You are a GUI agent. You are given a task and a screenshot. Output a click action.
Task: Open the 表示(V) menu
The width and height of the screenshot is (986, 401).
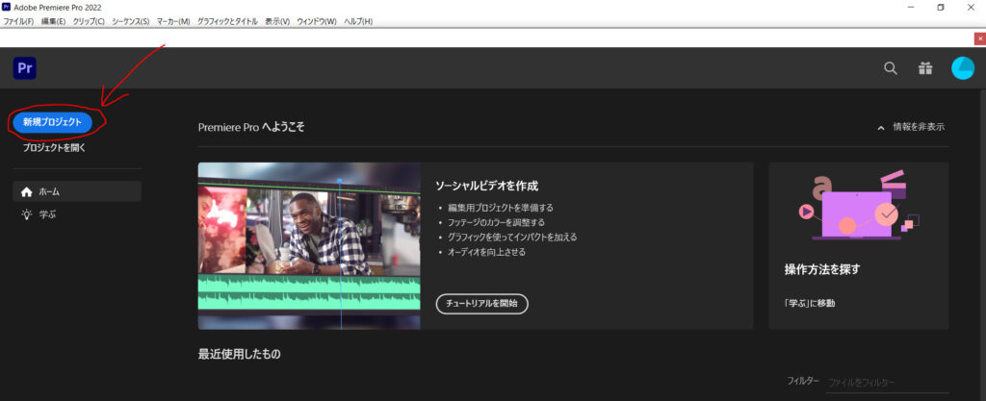pyautogui.click(x=277, y=21)
